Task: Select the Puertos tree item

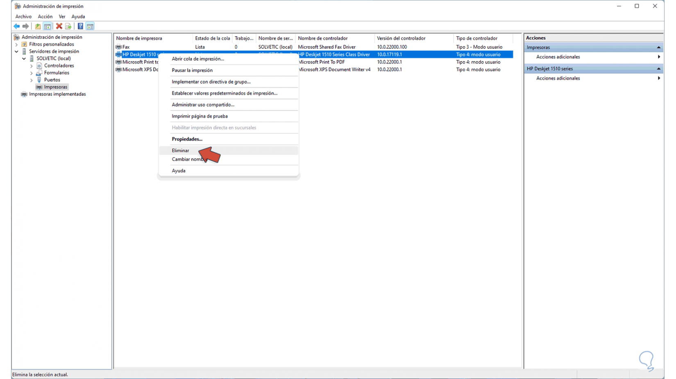Action: 52,80
